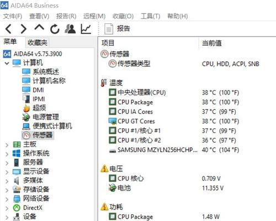The image size is (276, 221).
Task: Expand the 显示设备 node
Action: 7,172
